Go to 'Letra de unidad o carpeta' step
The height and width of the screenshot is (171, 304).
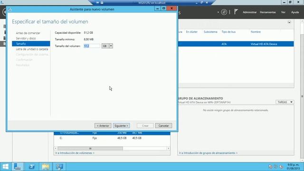coord(32,49)
